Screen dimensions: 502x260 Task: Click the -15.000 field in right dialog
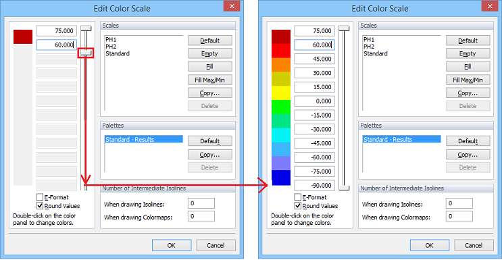pos(314,115)
